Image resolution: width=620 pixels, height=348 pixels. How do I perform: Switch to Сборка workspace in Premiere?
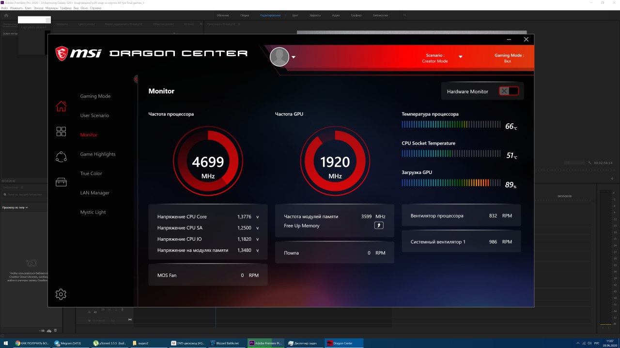pyautogui.click(x=245, y=15)
